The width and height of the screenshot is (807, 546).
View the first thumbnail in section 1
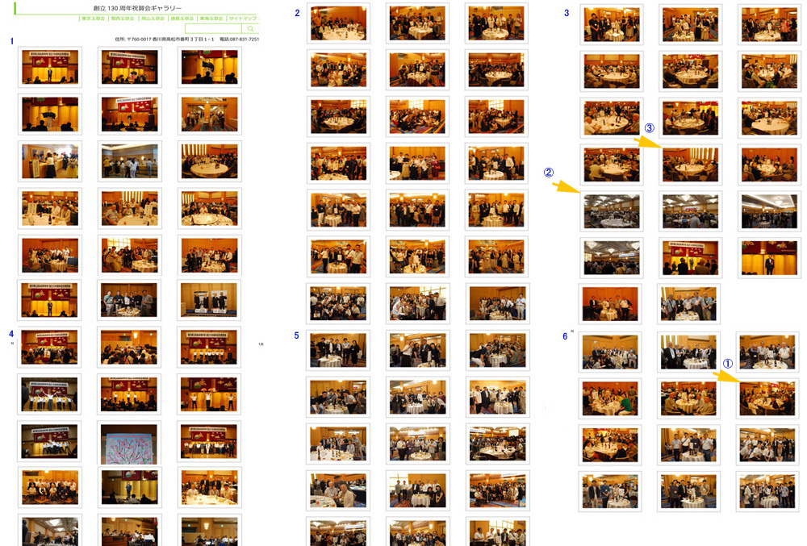tap(50, 67)
